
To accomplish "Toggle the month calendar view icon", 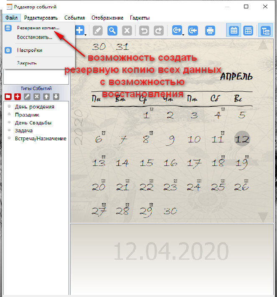I will click(x=234, y=30).
